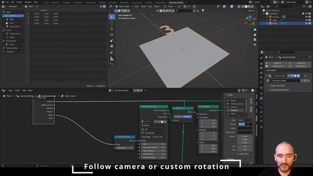Enable the Hide Value checkbox
Image resolution: width=313 pixels, height=176 pixels.
point(238,154)
